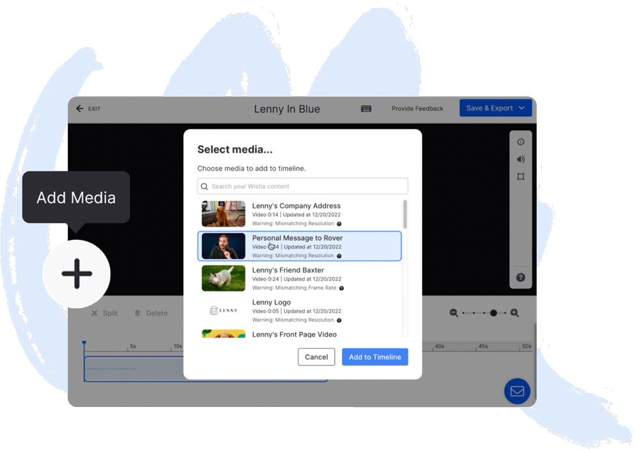Select Lenny's Company Address video
The height and width of the screenshot is (449, 639).
[300, 214]
